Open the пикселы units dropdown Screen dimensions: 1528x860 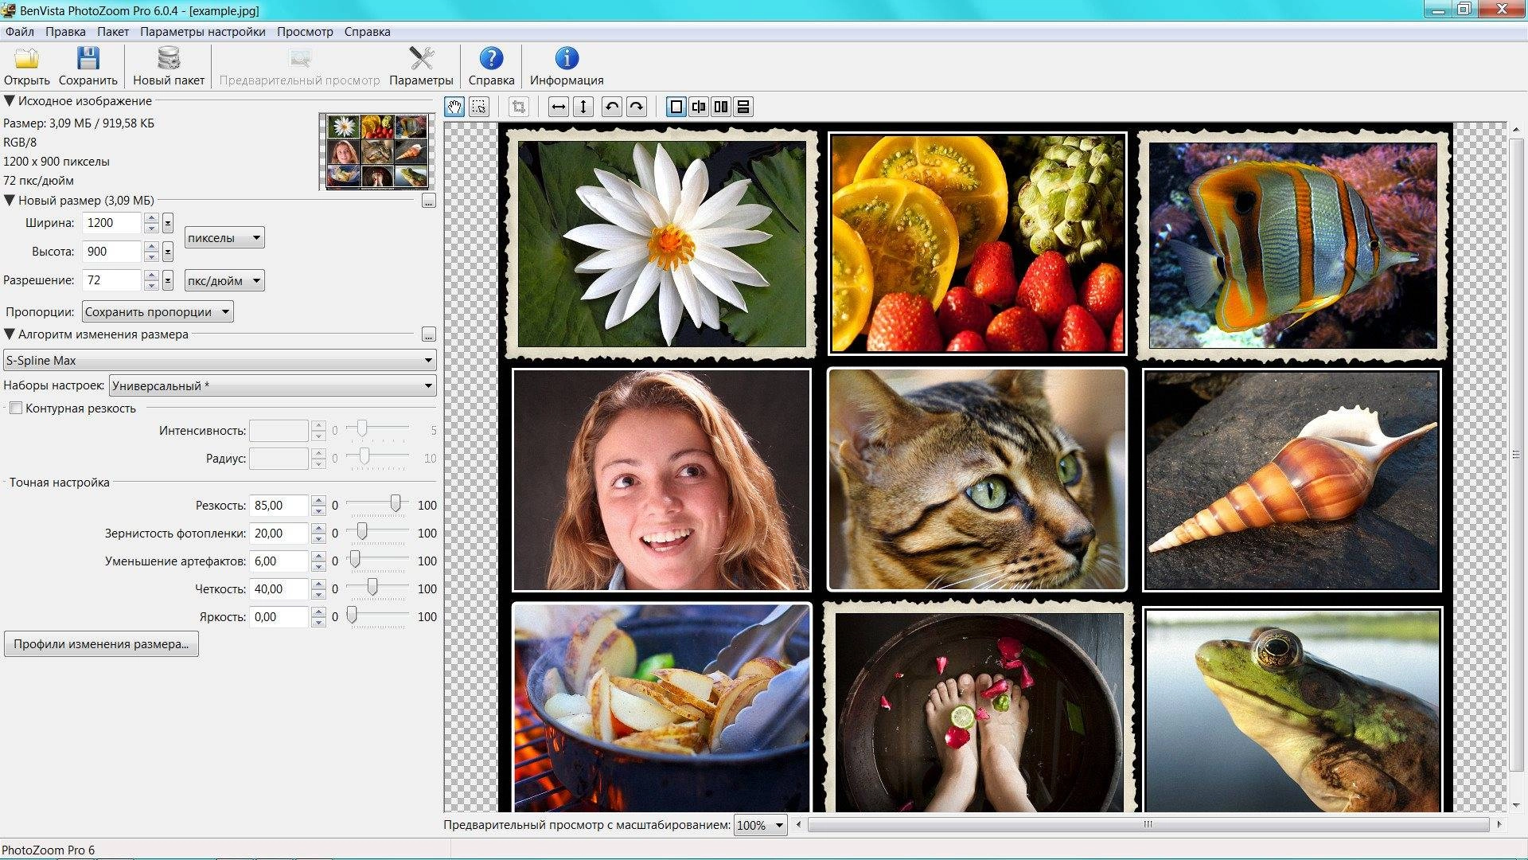pos(224,237)
